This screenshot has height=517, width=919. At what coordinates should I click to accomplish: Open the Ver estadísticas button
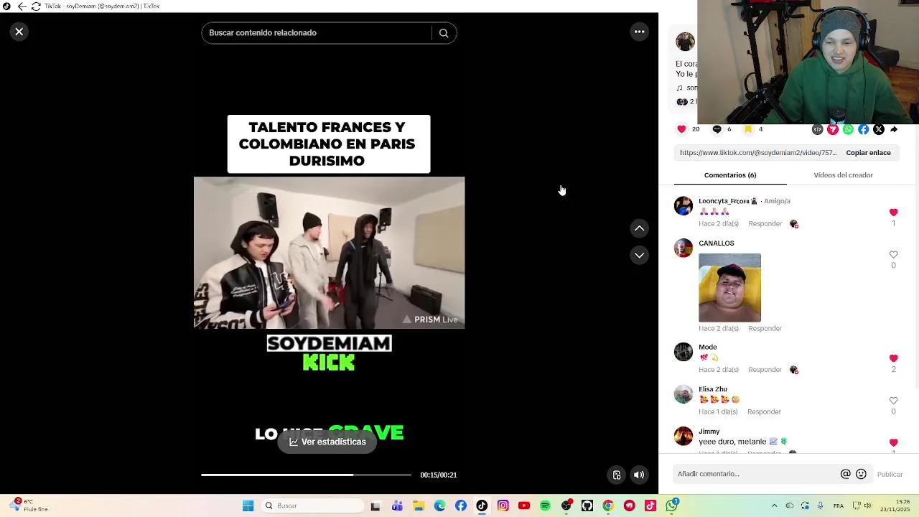(327, 442)
